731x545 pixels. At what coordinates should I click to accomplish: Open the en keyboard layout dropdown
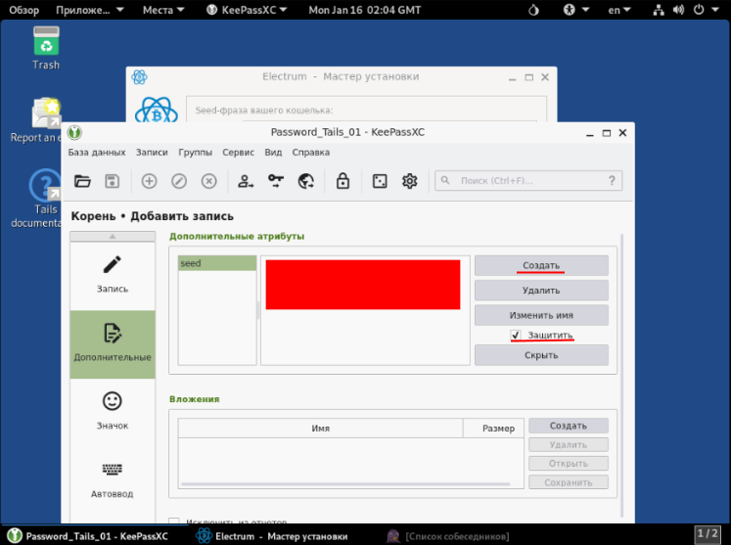point(619,10)
